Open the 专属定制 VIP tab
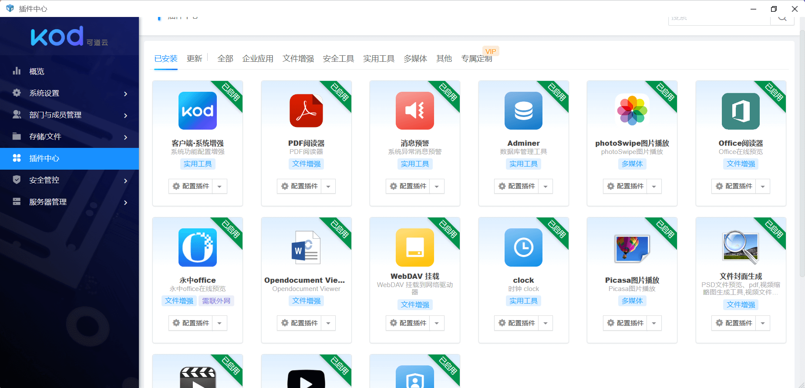The height and width of the screenshot is (388, 805). [477, 58]
